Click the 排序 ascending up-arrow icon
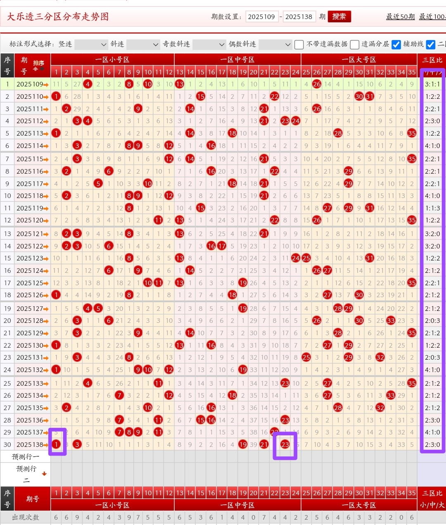Viewport: 446px width, 525px height. (x=36, y=69)
